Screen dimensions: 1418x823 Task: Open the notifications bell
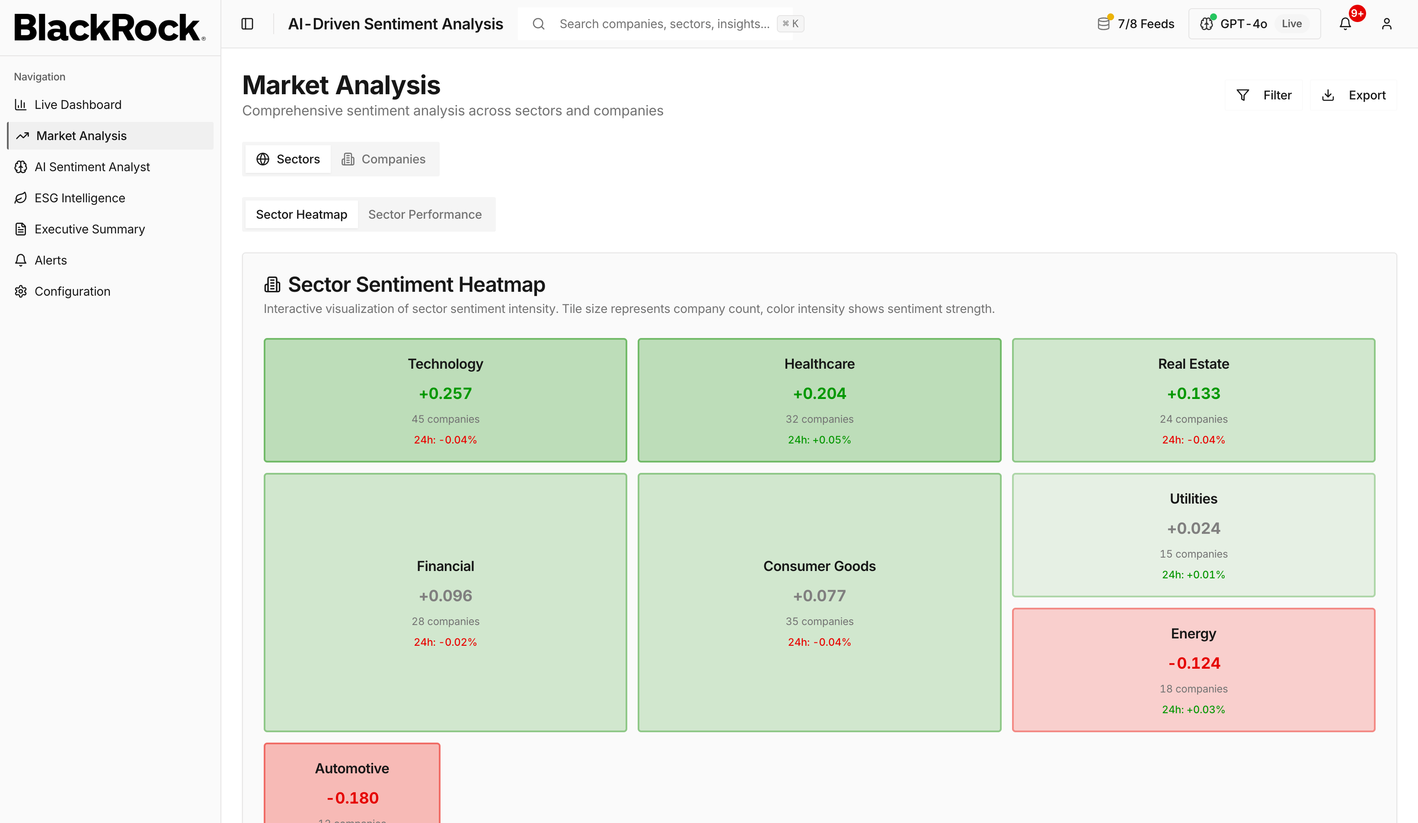tap(1345, 24)
